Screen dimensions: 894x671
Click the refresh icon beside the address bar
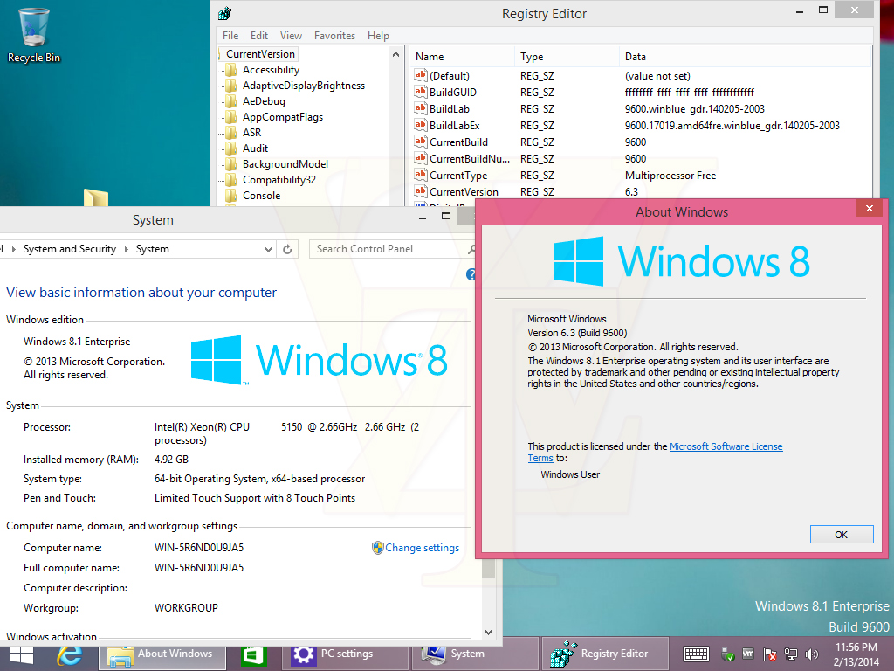point(287,249)
